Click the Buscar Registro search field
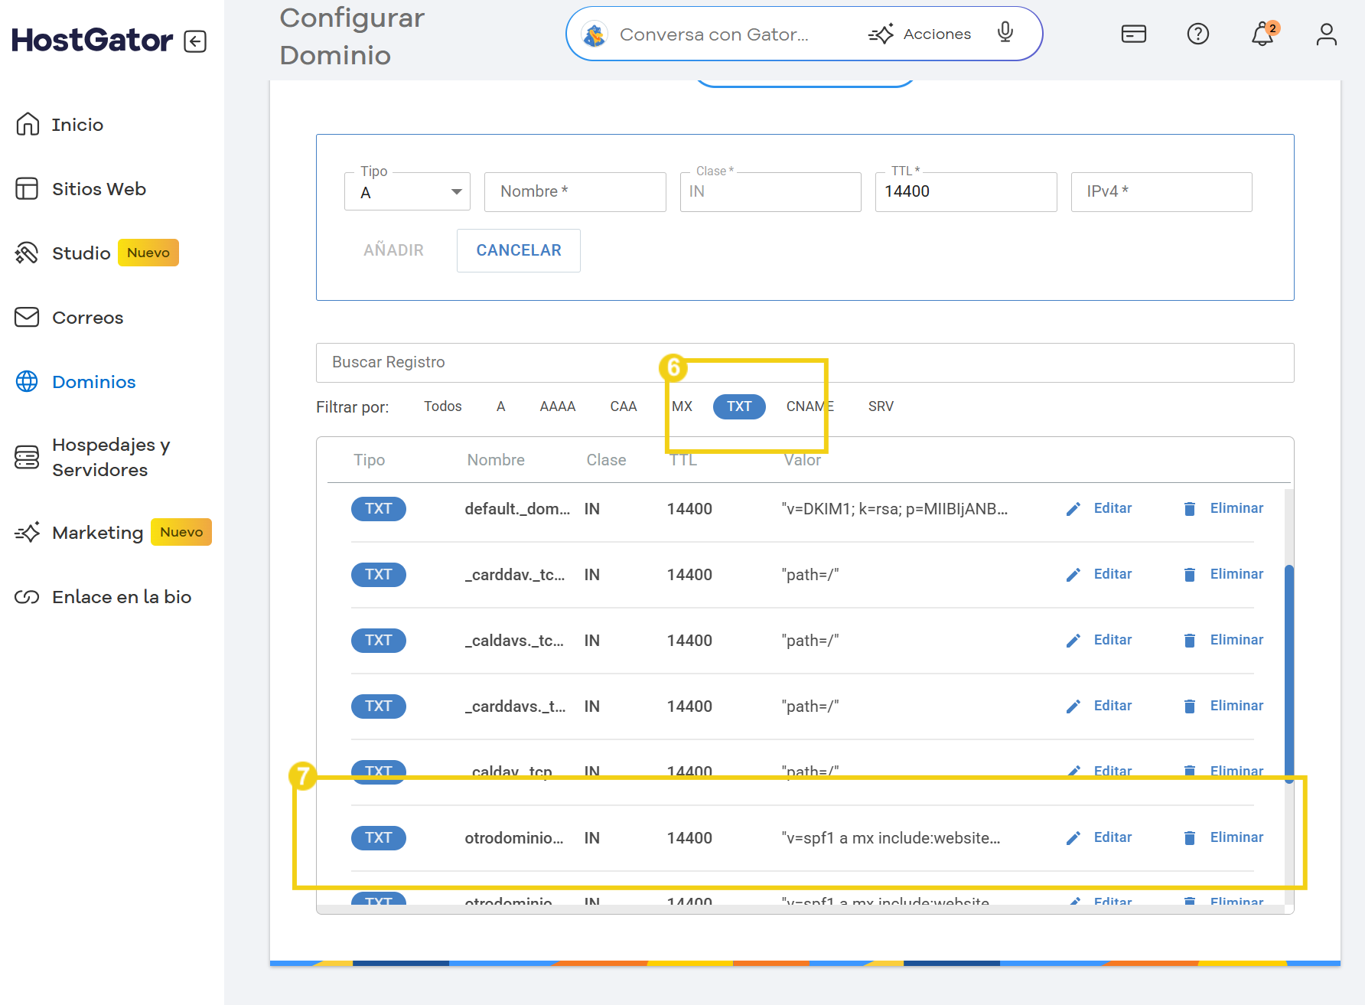 tap(804, 363)
